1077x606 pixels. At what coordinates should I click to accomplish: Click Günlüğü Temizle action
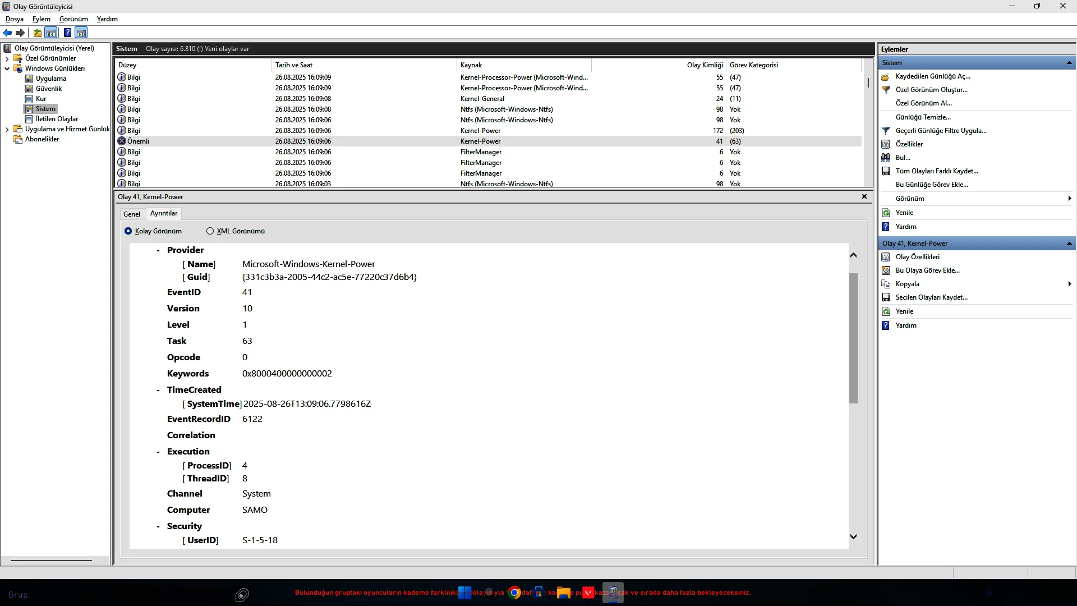(923, 117)
